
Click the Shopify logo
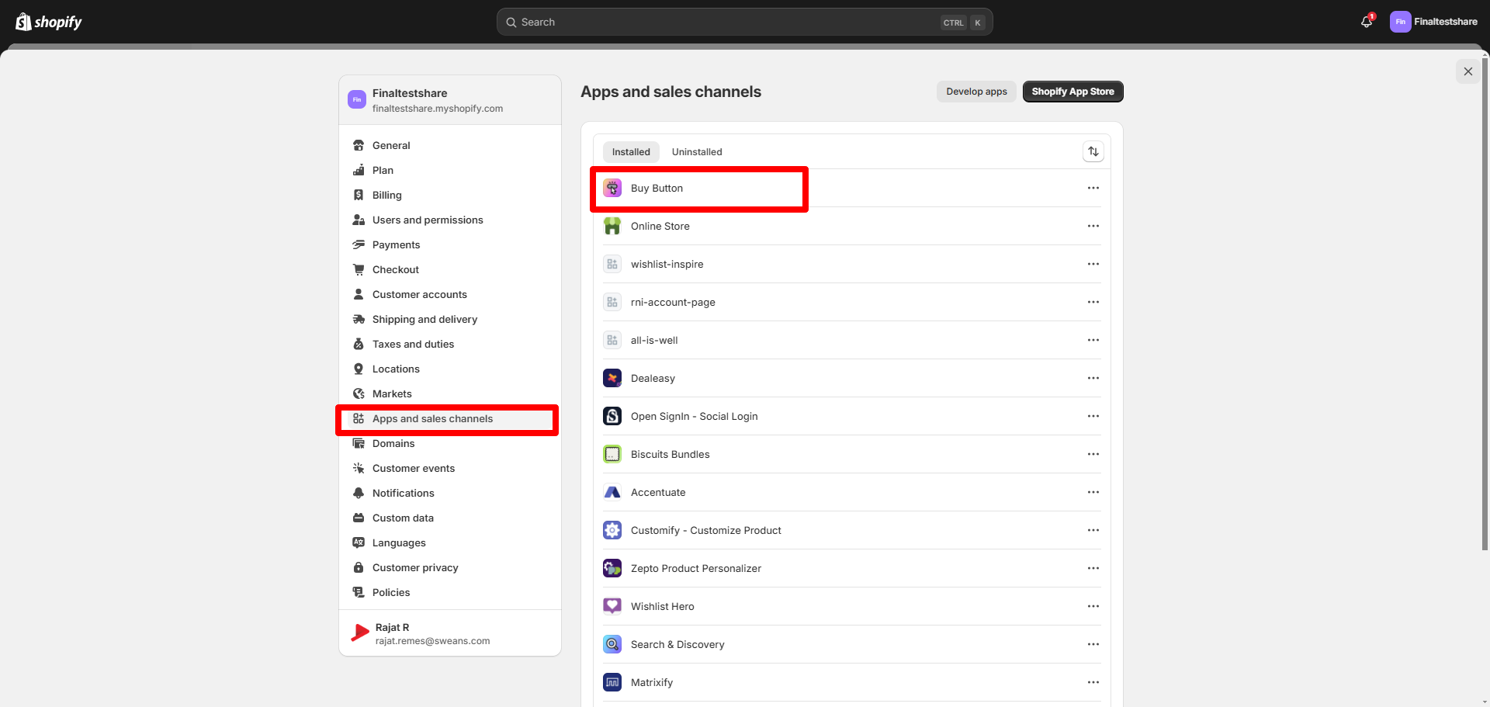click(x=49, y=22)
